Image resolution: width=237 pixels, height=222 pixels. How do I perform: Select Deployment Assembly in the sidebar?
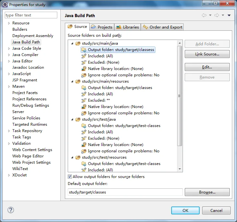[33, 36]
